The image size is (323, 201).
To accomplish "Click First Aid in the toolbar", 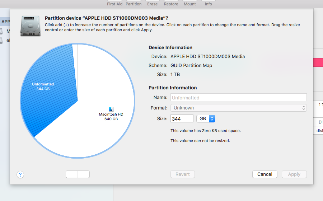I will 115,4.
